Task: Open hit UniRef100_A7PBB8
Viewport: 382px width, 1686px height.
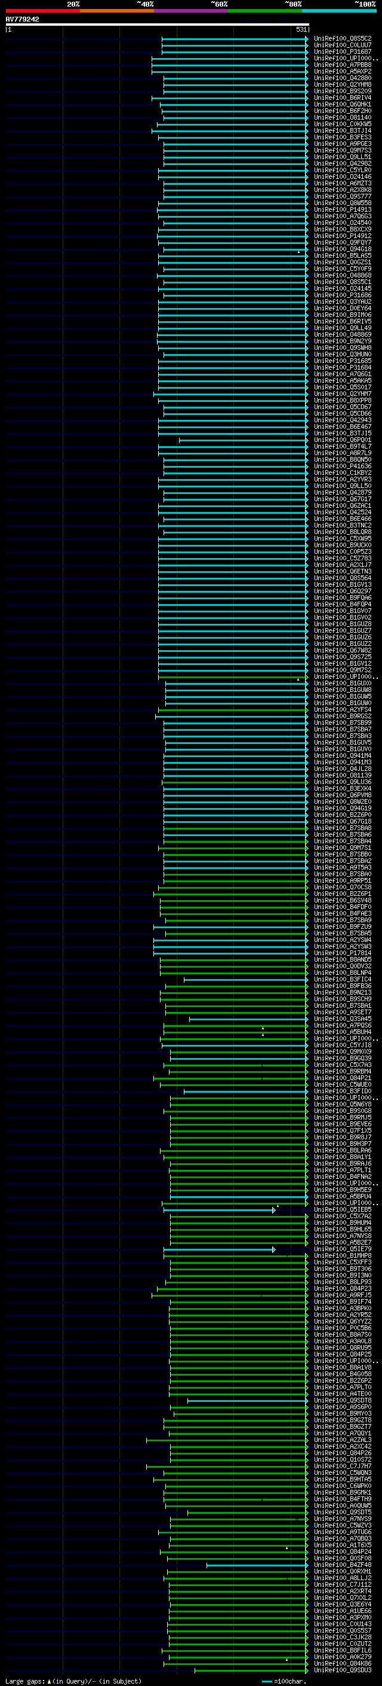Action: coord(343,65)
